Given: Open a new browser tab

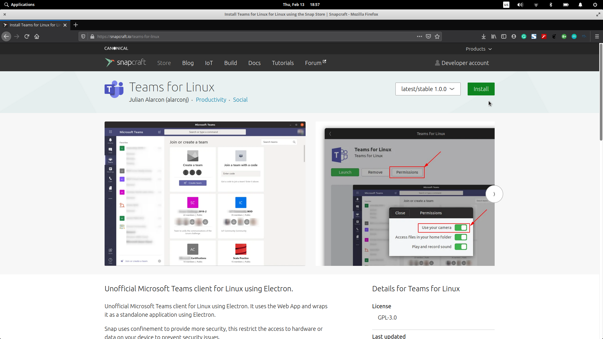Looking at the screenshot, I should 76,25.
